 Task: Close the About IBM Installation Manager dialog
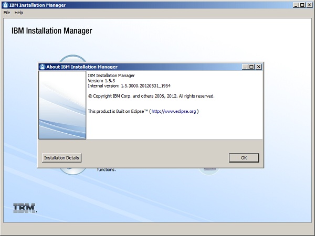259,67
